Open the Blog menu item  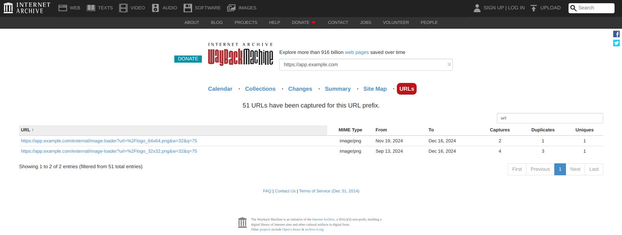217,23
